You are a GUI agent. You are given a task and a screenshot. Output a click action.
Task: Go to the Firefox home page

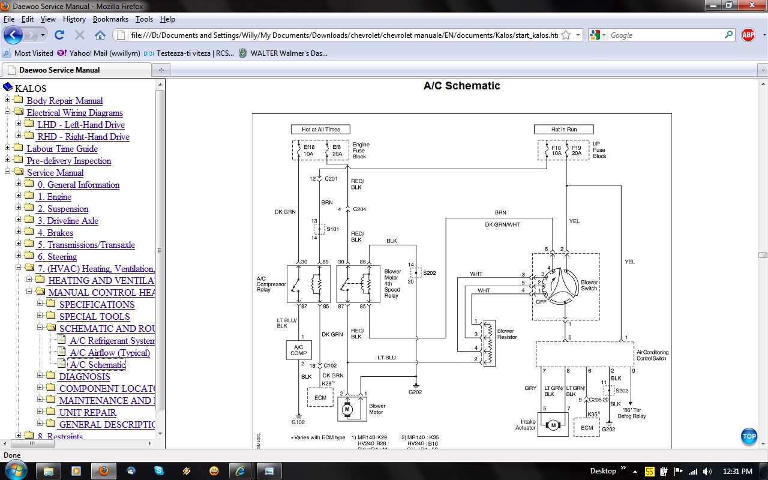(100, 35)
